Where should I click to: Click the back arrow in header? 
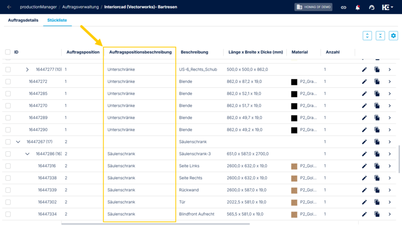coord(9,7)
